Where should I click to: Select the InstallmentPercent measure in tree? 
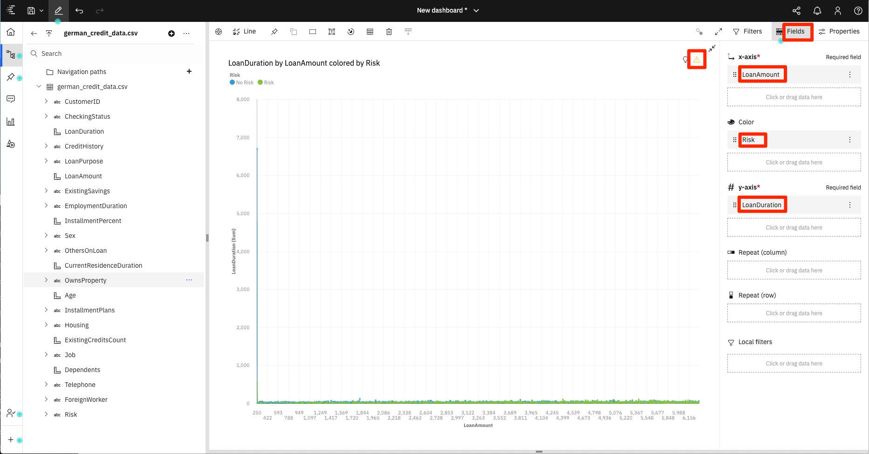pyautogui.click(x=93, y=221)
